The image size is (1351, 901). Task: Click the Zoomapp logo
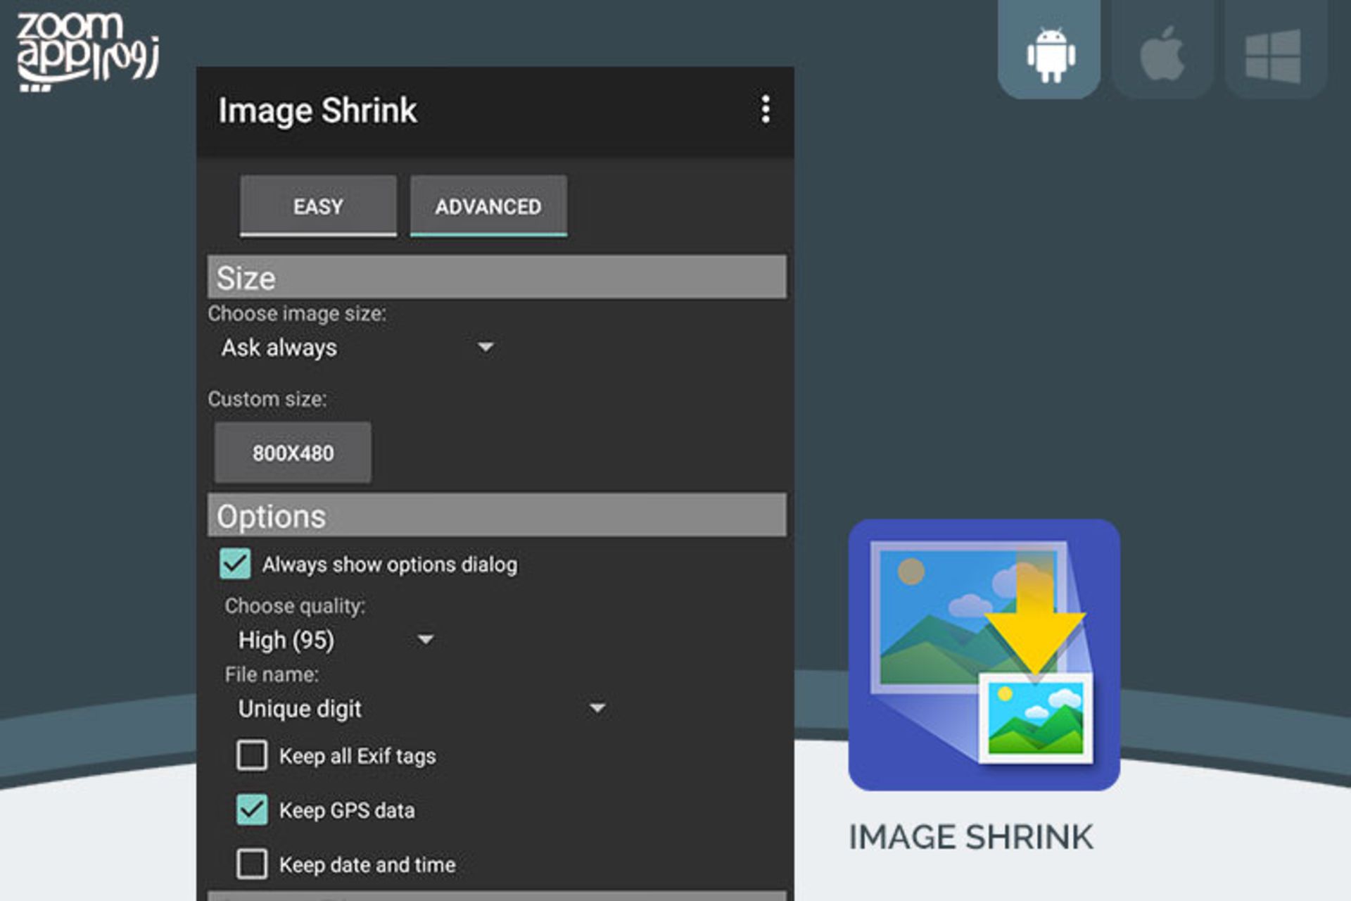87,52
